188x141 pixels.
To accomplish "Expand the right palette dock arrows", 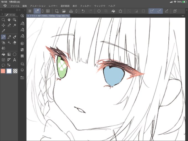I will point(187,10).
